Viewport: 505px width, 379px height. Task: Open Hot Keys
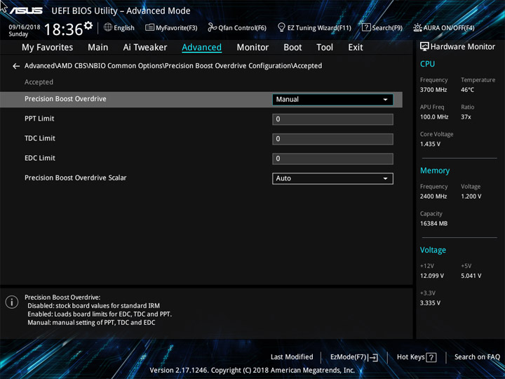(x=417, y=357)
